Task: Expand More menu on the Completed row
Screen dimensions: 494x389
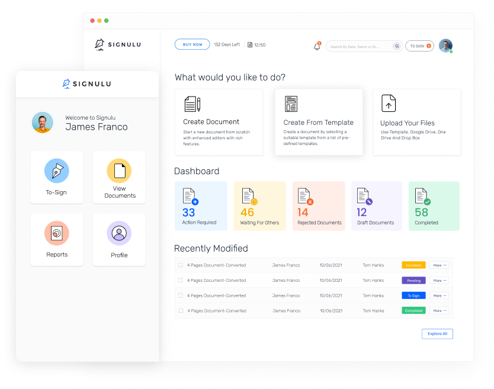Action: pos(439,310)
